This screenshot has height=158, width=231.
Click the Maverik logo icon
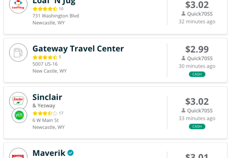click(x=18, y=153)
